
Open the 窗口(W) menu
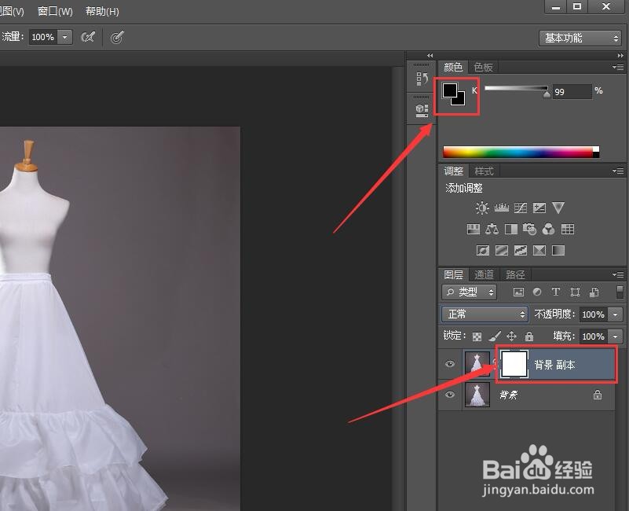(x=55, y=11)
